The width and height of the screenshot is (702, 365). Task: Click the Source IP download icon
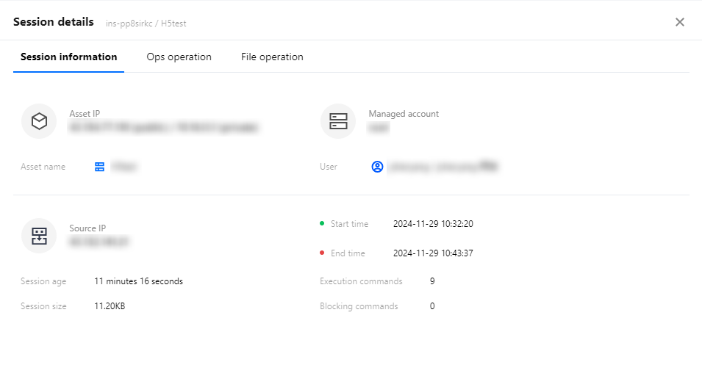click(x=39, y=236)
